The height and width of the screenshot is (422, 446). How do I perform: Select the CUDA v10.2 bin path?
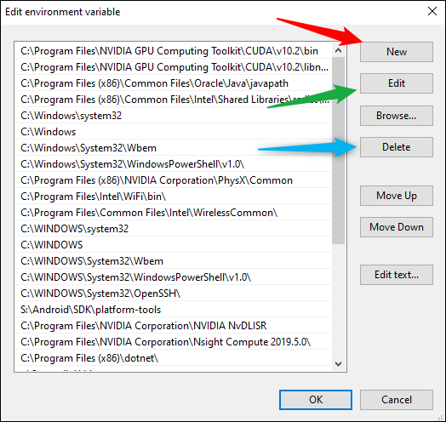(x=174, y=51)
